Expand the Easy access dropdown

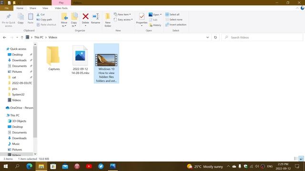coord(123,19)
